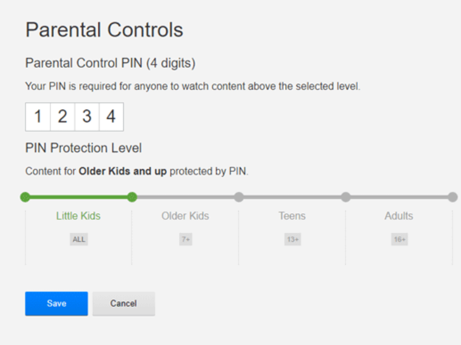This screenshot has height=345, width=461.
Task: Click the 13+ rating badge
Action: (x=292, y=240)
